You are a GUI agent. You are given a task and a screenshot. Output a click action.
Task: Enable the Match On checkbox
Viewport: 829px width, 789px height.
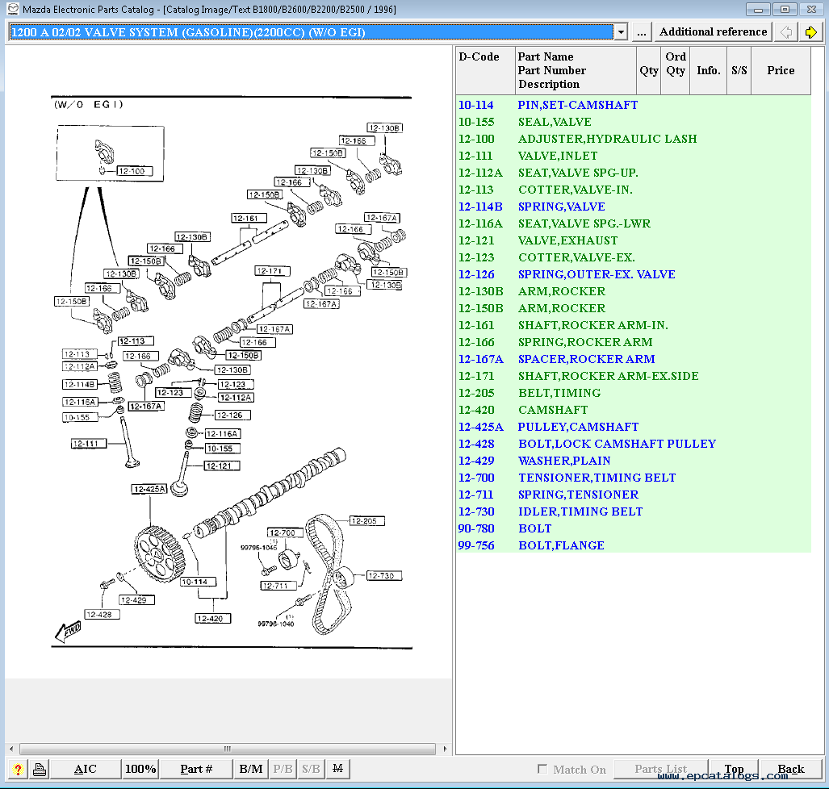pyautogui.click(x=542, y=770)
